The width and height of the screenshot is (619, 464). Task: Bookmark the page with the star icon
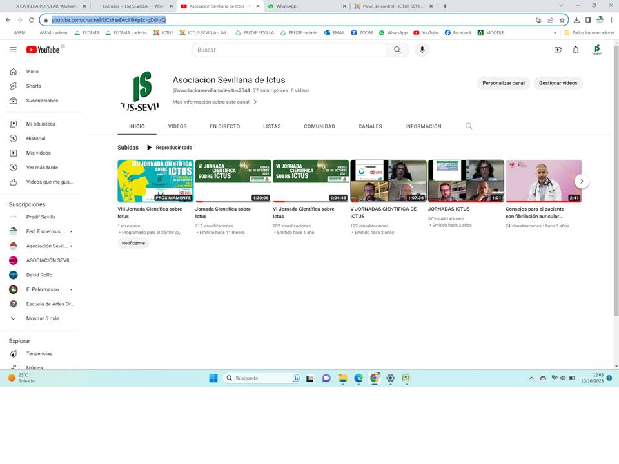tap(563, 20)
